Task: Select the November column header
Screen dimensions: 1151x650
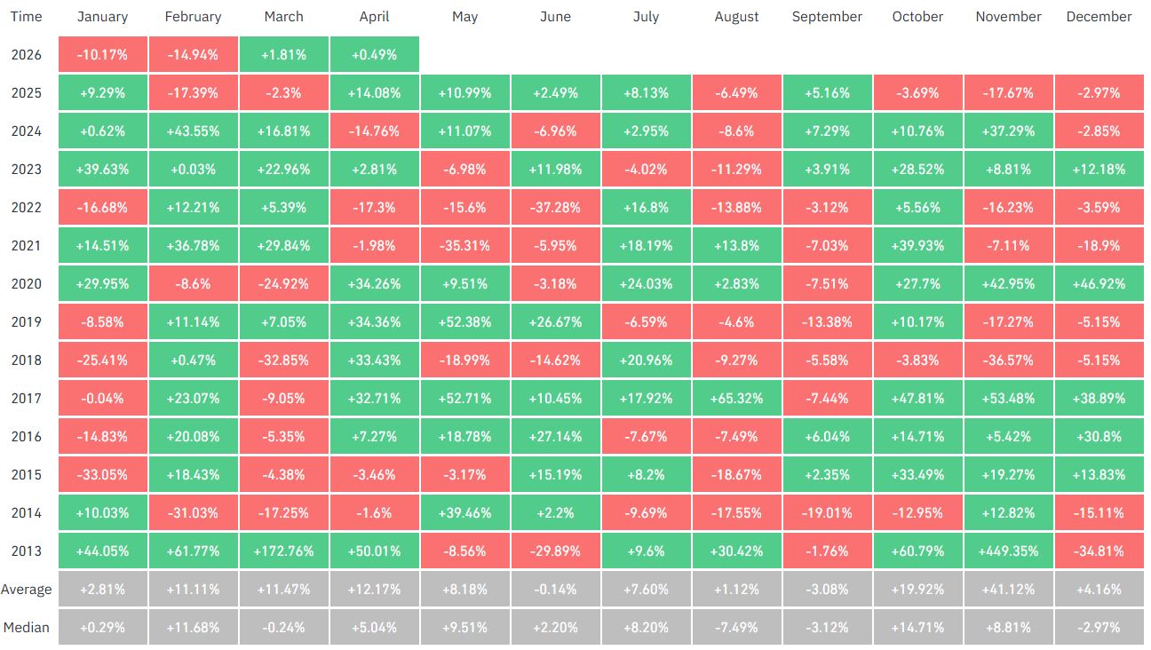Action: tap(1008, 17)
